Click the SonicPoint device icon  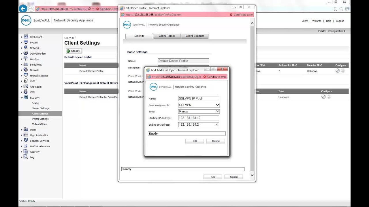26,64
